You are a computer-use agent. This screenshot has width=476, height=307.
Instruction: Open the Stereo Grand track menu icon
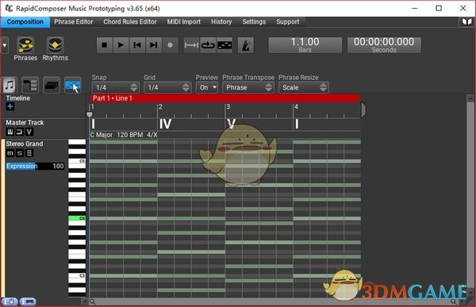point(29,153)
